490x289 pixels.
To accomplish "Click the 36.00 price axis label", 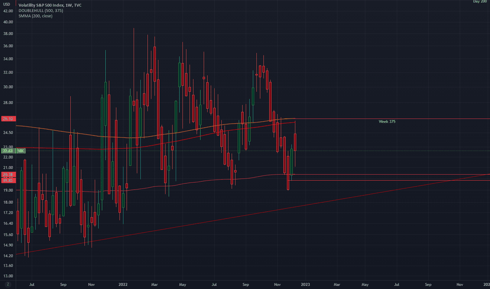I will tap(8, 46).
